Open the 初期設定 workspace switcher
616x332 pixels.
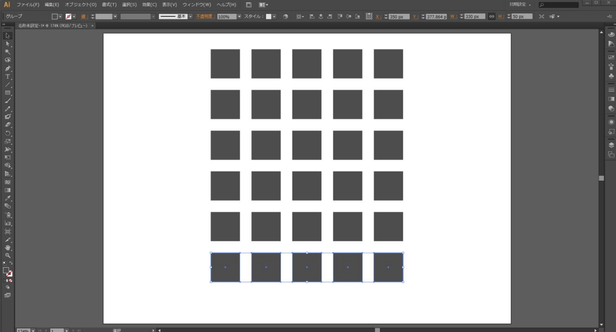pos(520,5)
